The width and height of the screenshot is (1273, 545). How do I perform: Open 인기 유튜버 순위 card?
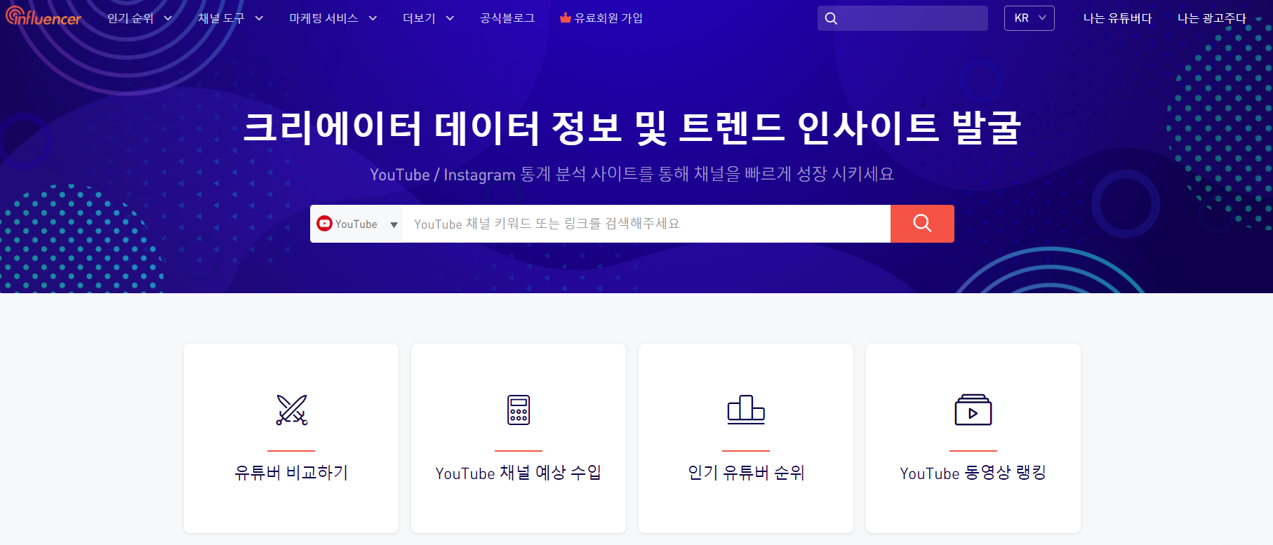(x=746, y=438)
